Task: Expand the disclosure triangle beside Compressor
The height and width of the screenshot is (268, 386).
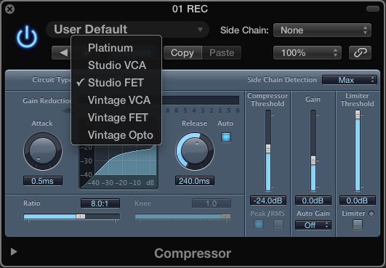Action: [x=14, y=251]
